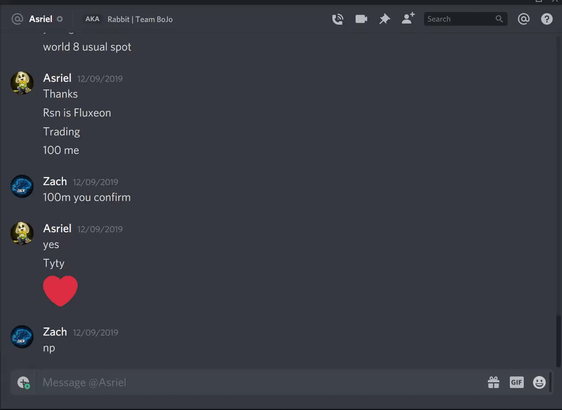Click the chat scrollbar thumb
Viewport: 562px width, 410px height.
click(559, 341)
